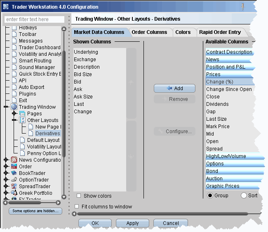Click the API page icon

(14, 80)
